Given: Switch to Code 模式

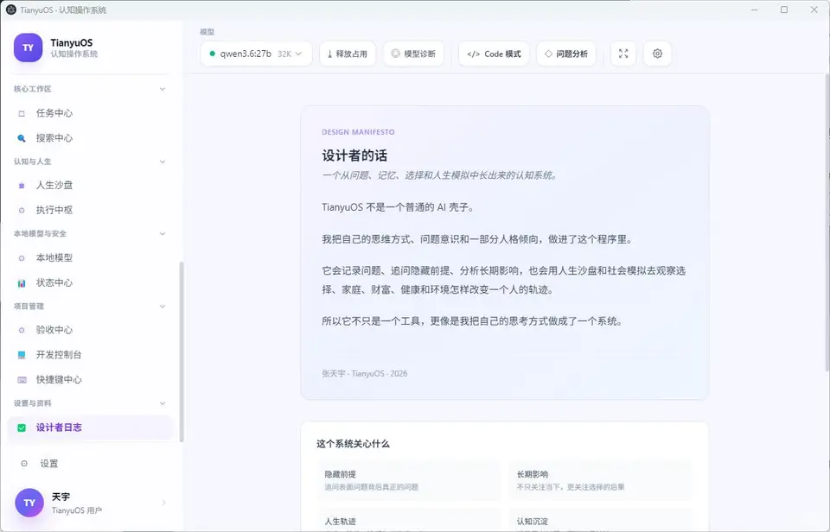Looking at the screenshot, I should (494, 54).
